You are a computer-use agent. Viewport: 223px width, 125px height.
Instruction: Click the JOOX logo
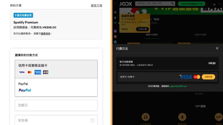tap(126, 4)
